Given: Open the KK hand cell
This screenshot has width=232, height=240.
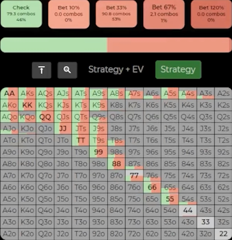Looking at the screenshot, I should pyautogui.click(x=27, y=105).
